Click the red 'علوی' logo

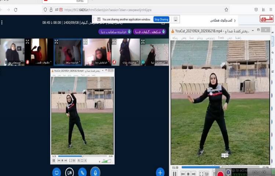point(267,19)
